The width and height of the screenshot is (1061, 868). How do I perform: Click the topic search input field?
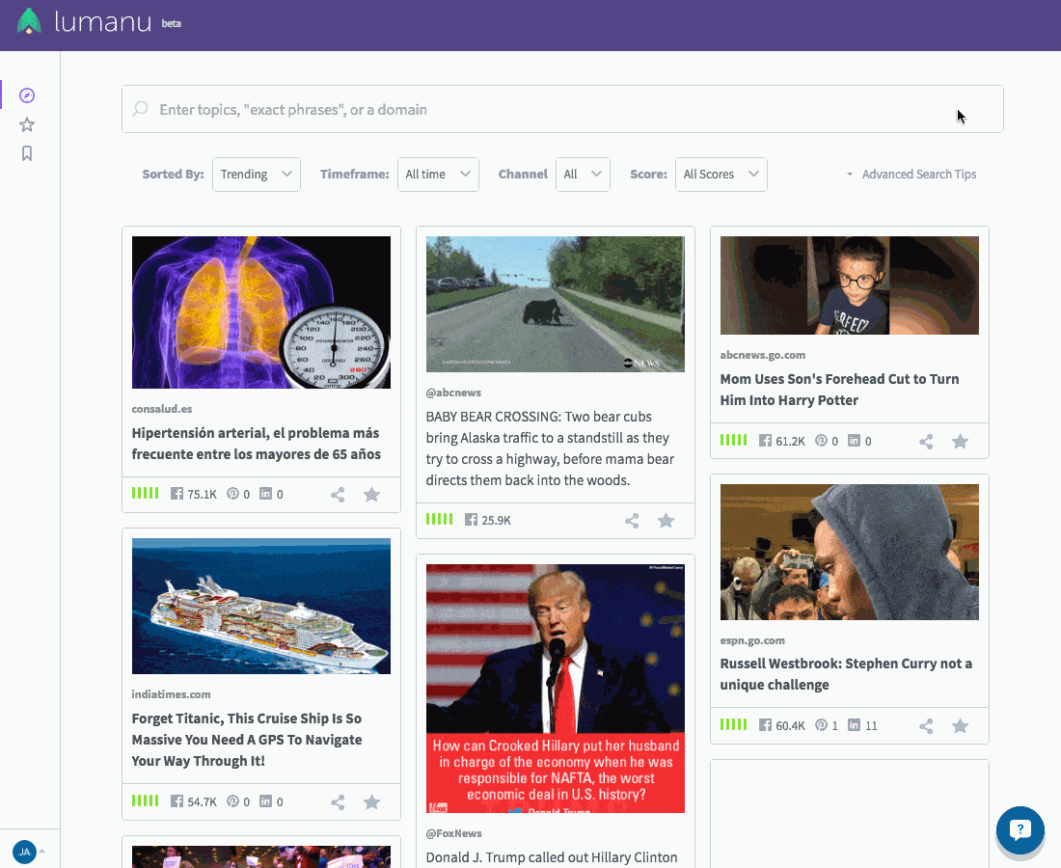click(x=562, y=109)
